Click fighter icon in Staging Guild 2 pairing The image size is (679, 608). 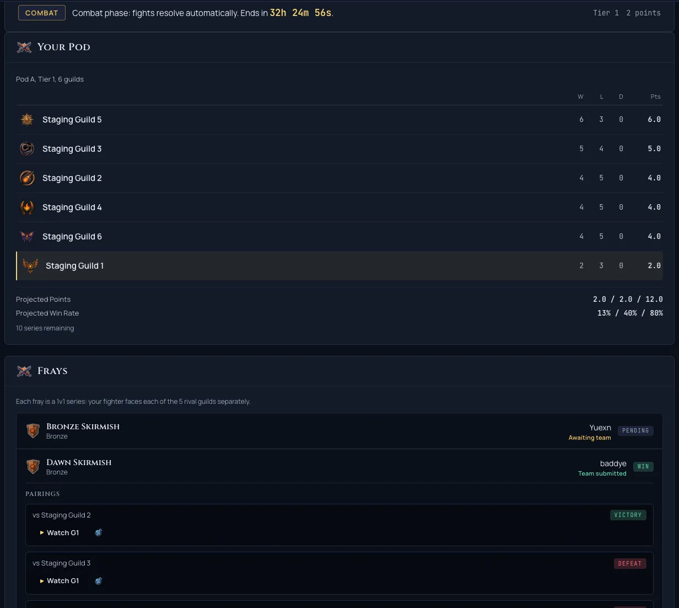[99, 532]
